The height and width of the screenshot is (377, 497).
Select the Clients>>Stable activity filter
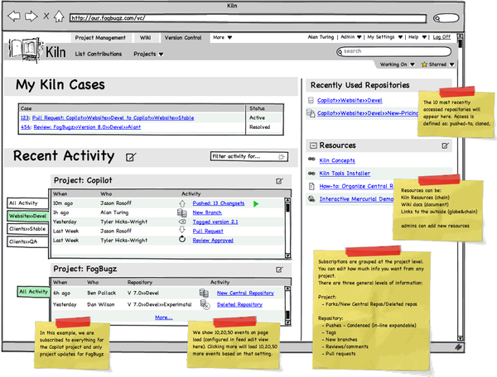click(x=28, y=229)
